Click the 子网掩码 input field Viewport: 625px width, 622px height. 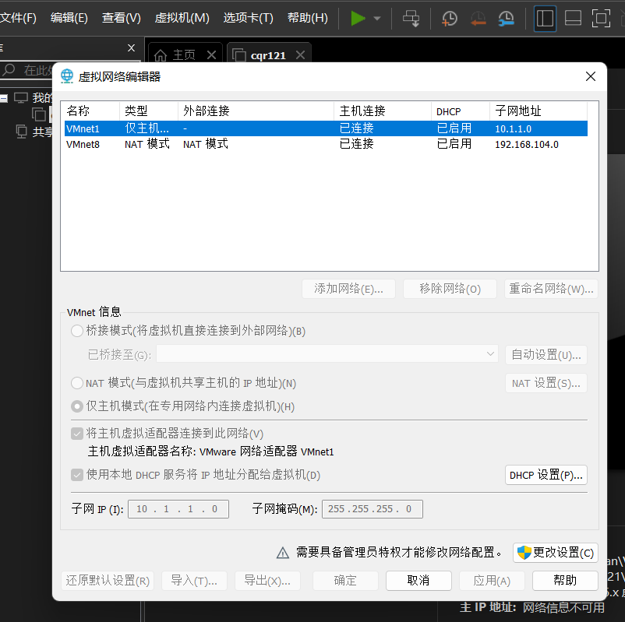(x=373, y=509)
